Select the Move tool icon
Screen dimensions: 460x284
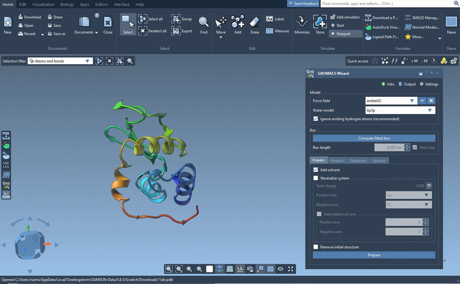click(x=221, y=22)
